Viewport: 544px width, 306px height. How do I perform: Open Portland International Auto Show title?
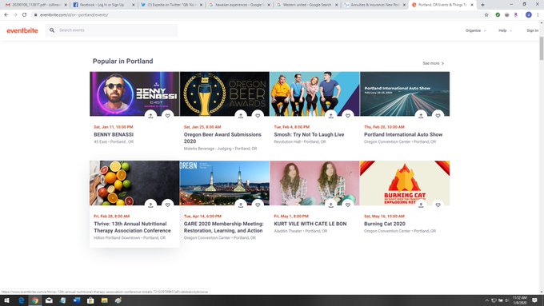tap(403, 134)
